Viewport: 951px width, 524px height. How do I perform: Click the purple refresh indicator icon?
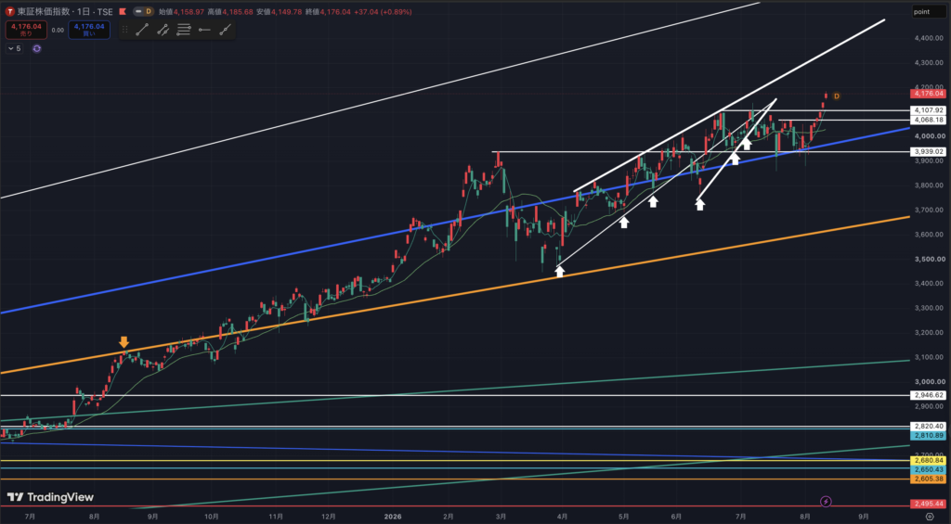coord(36,48)
